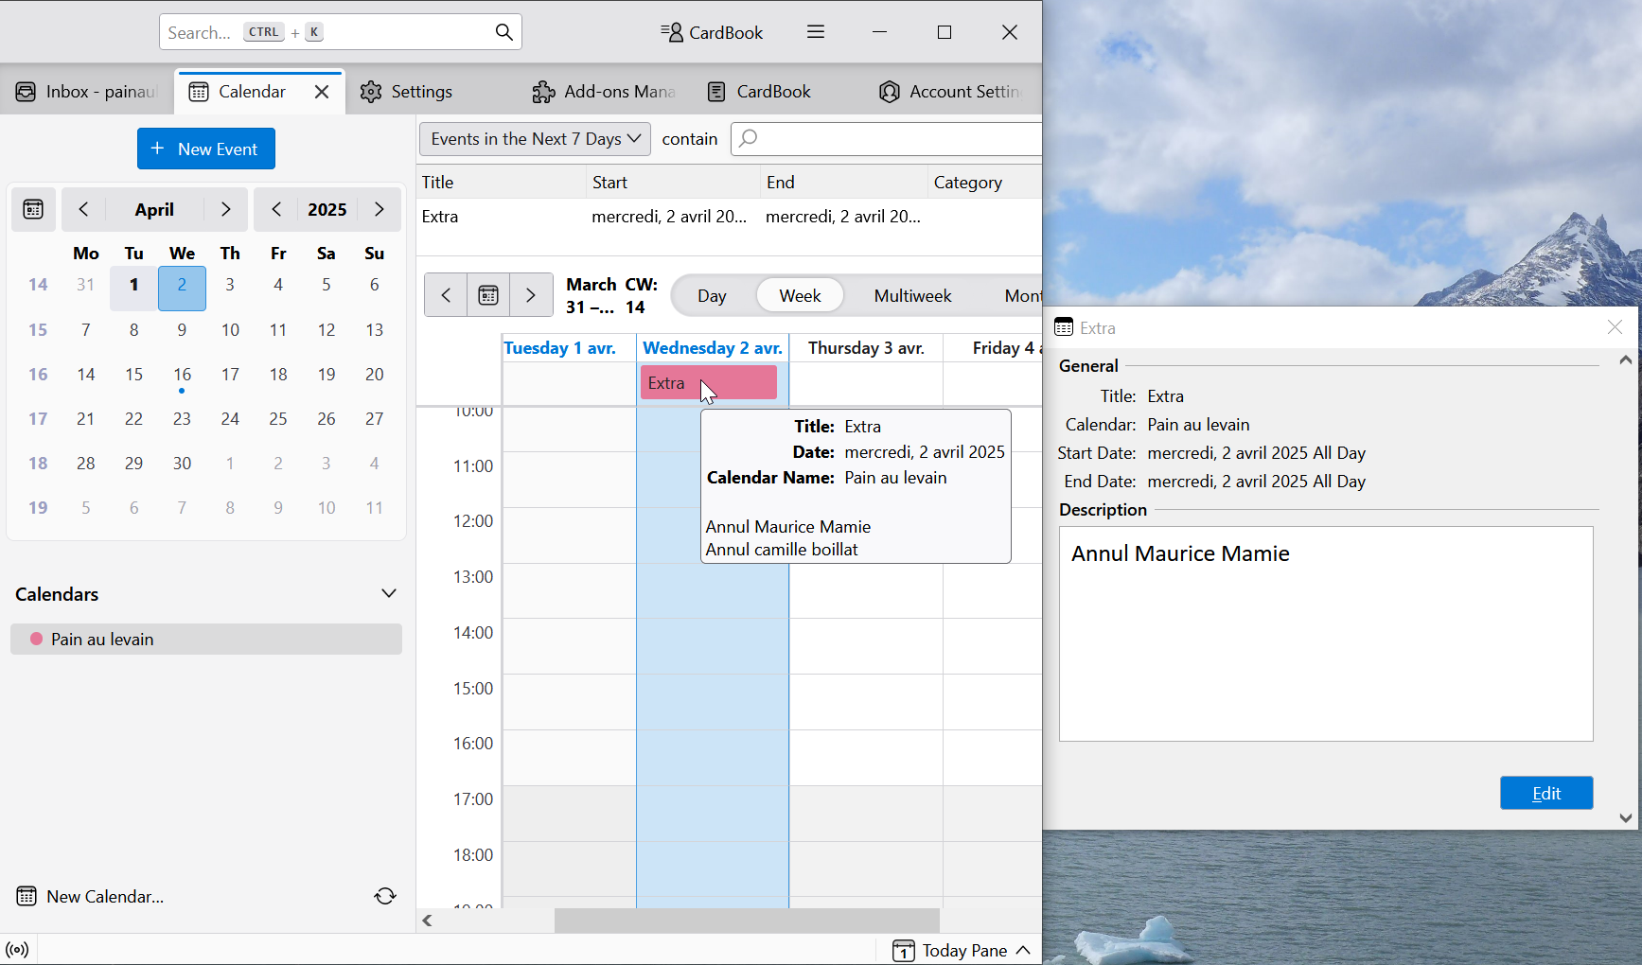
Task: Select week number 17 in mini calendar
Action: coord(38,419)
